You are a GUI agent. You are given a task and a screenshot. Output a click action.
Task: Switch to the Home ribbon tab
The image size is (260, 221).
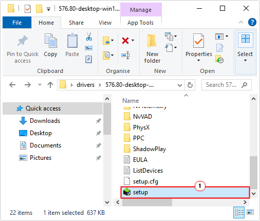(x=46, y=23)
